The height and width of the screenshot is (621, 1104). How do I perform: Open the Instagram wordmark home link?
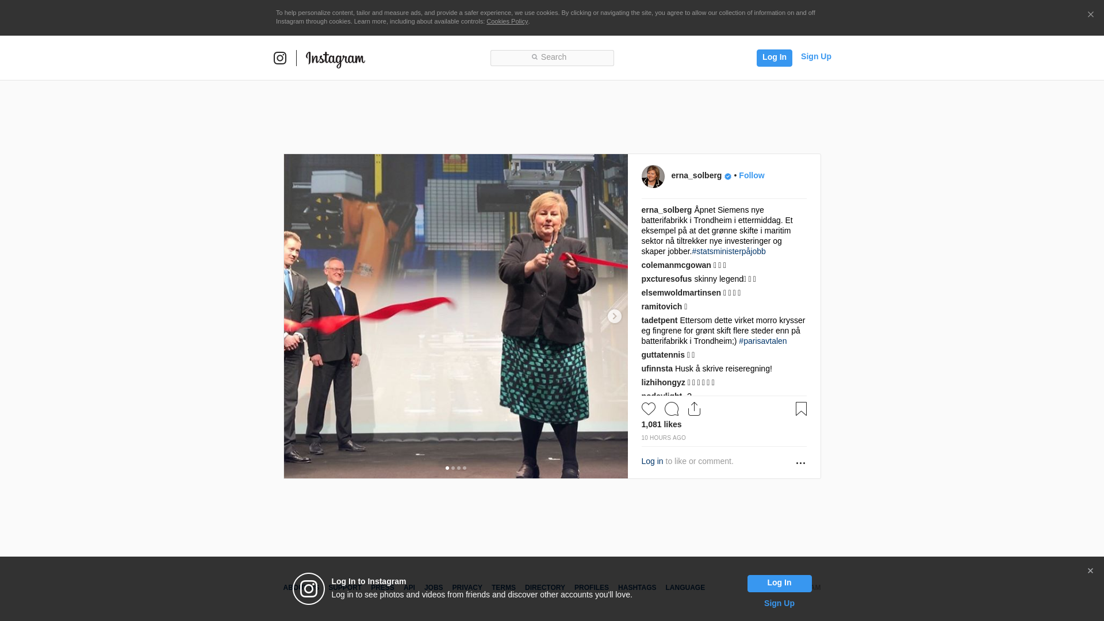[335, 59]
